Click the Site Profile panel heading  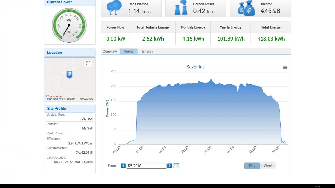[57, 108]
